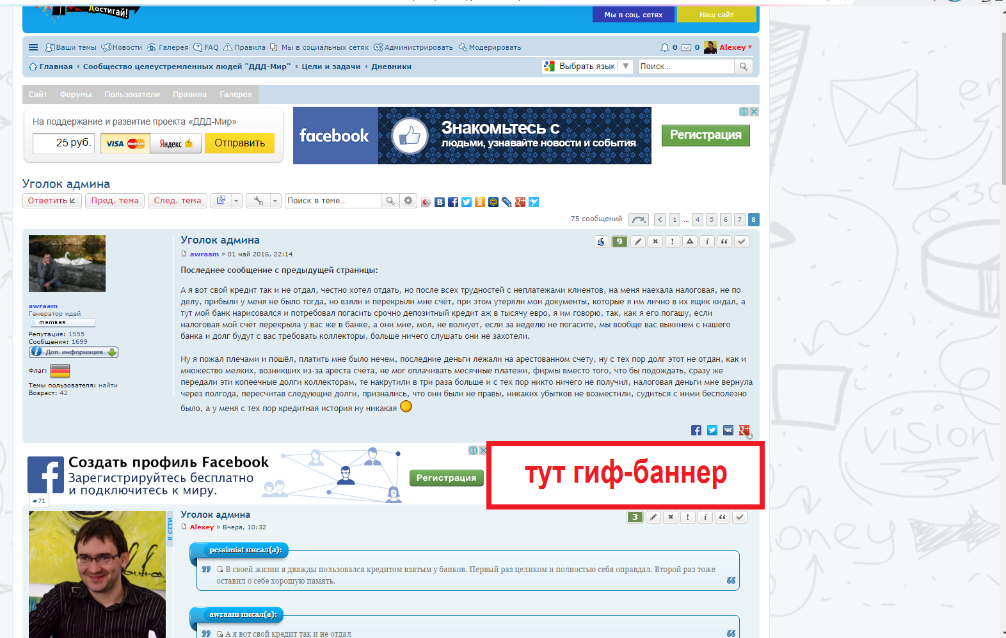The image size is (1006, 638).
Task: Click the edit pencil icon on awraam's post
Action: click(638, 242)
